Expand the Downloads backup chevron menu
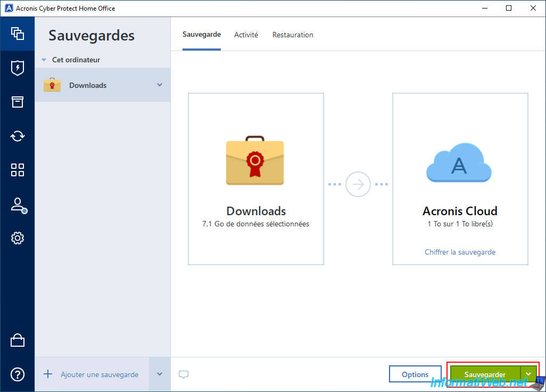This screenshot has width=546, height=392. [160, 85]
